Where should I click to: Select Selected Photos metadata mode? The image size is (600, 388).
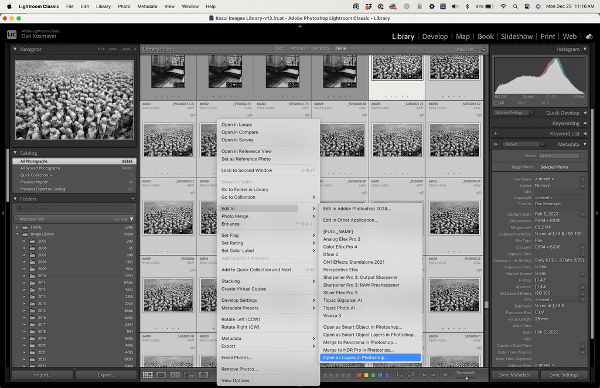554,167
